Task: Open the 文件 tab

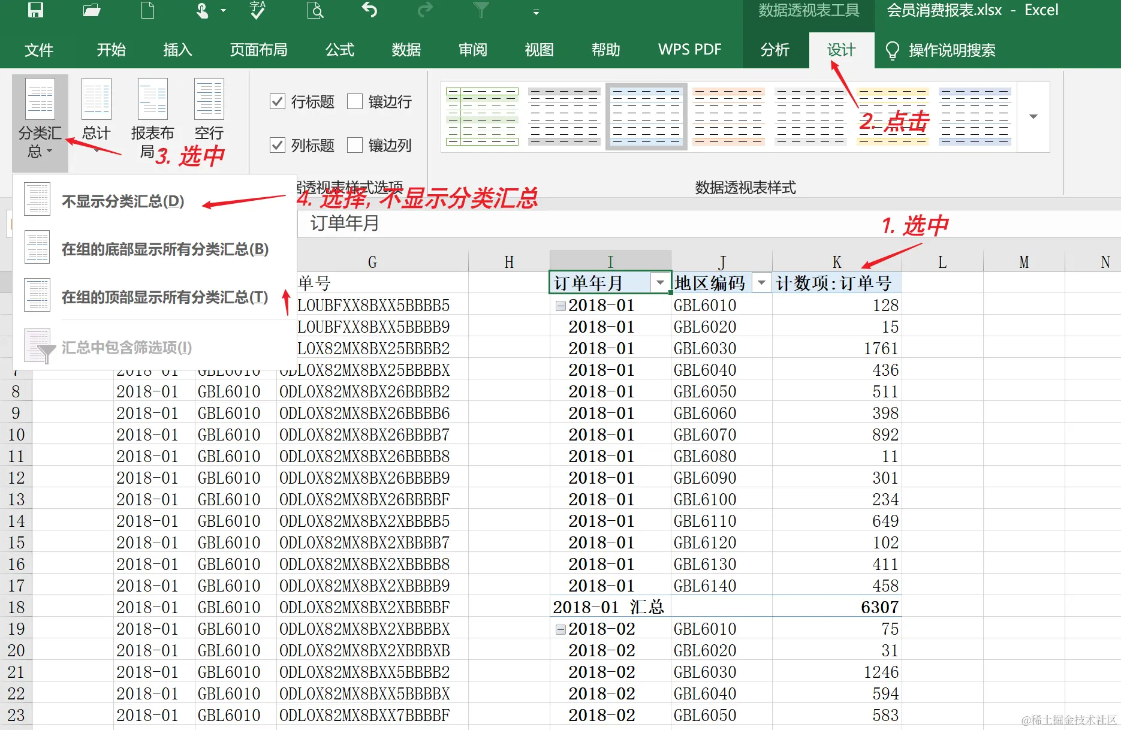Action: (39, 50)
